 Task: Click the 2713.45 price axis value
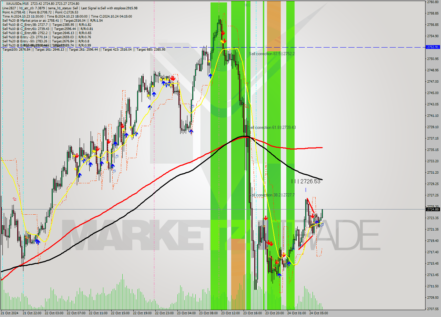(433, 275)
